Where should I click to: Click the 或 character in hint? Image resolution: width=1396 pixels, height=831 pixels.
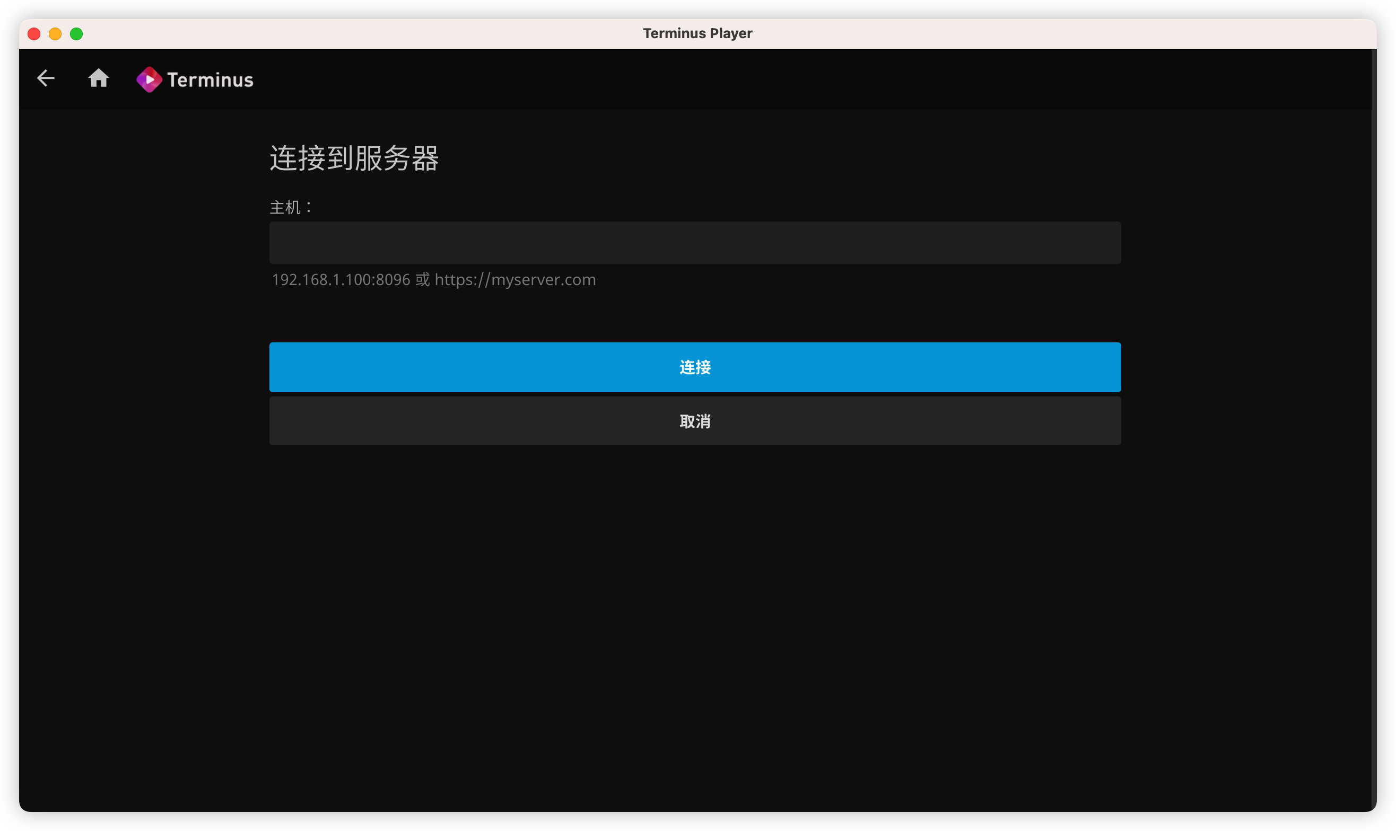423,279
